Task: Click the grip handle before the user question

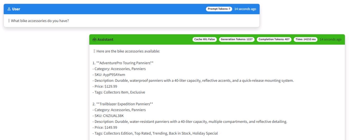Action: pos(9,21)
